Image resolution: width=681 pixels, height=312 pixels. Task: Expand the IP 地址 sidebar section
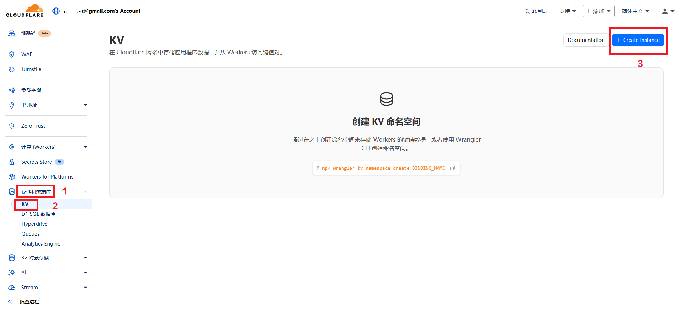(85, 105)
